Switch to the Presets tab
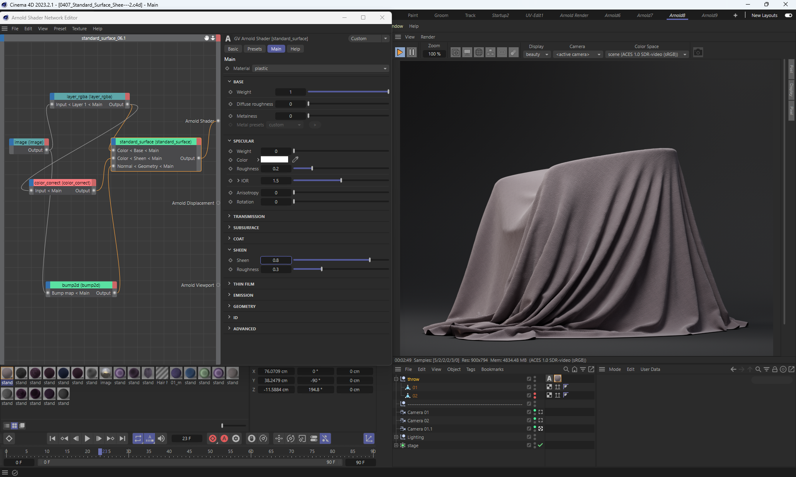This screenshot has height=477, width=796. pyautogui.click(x=254, y=49)
